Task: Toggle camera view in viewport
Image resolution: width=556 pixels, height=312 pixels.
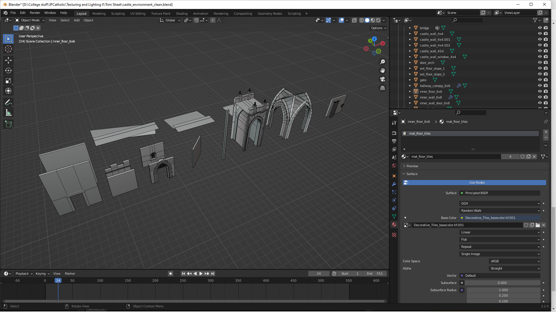Action: (x=383, y=79)
